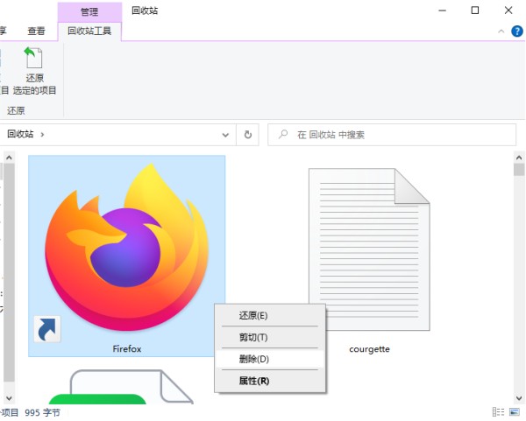
Task: Click the Firefox file name label
Action: pos(127,349)
